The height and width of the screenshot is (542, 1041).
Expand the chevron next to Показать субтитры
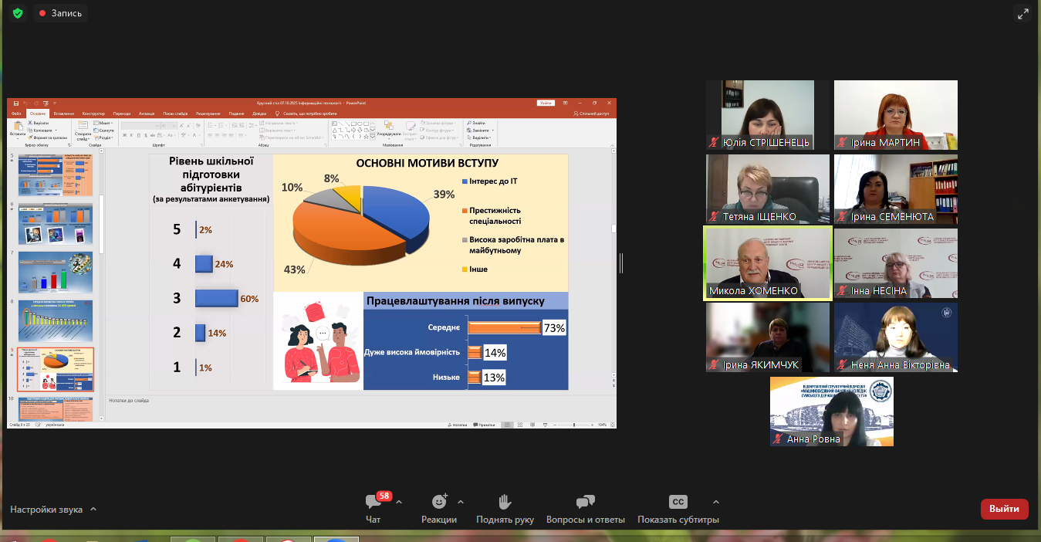coord(715,502)
